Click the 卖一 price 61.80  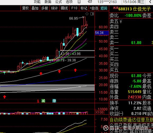coord(136,43)
